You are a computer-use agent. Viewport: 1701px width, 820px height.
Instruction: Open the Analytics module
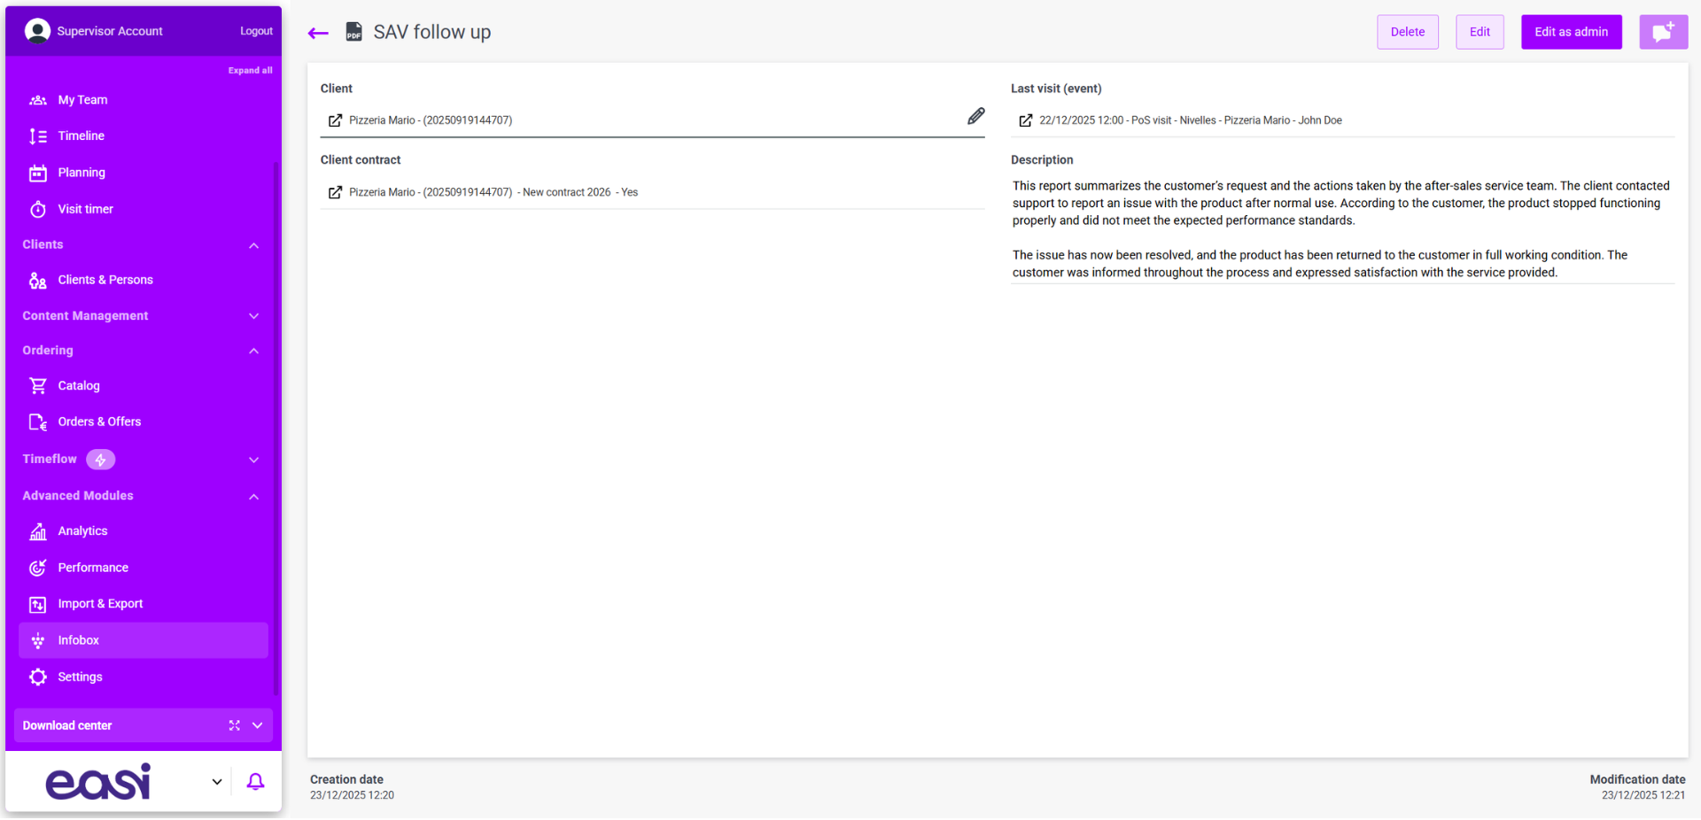click(x=84, y=530)
